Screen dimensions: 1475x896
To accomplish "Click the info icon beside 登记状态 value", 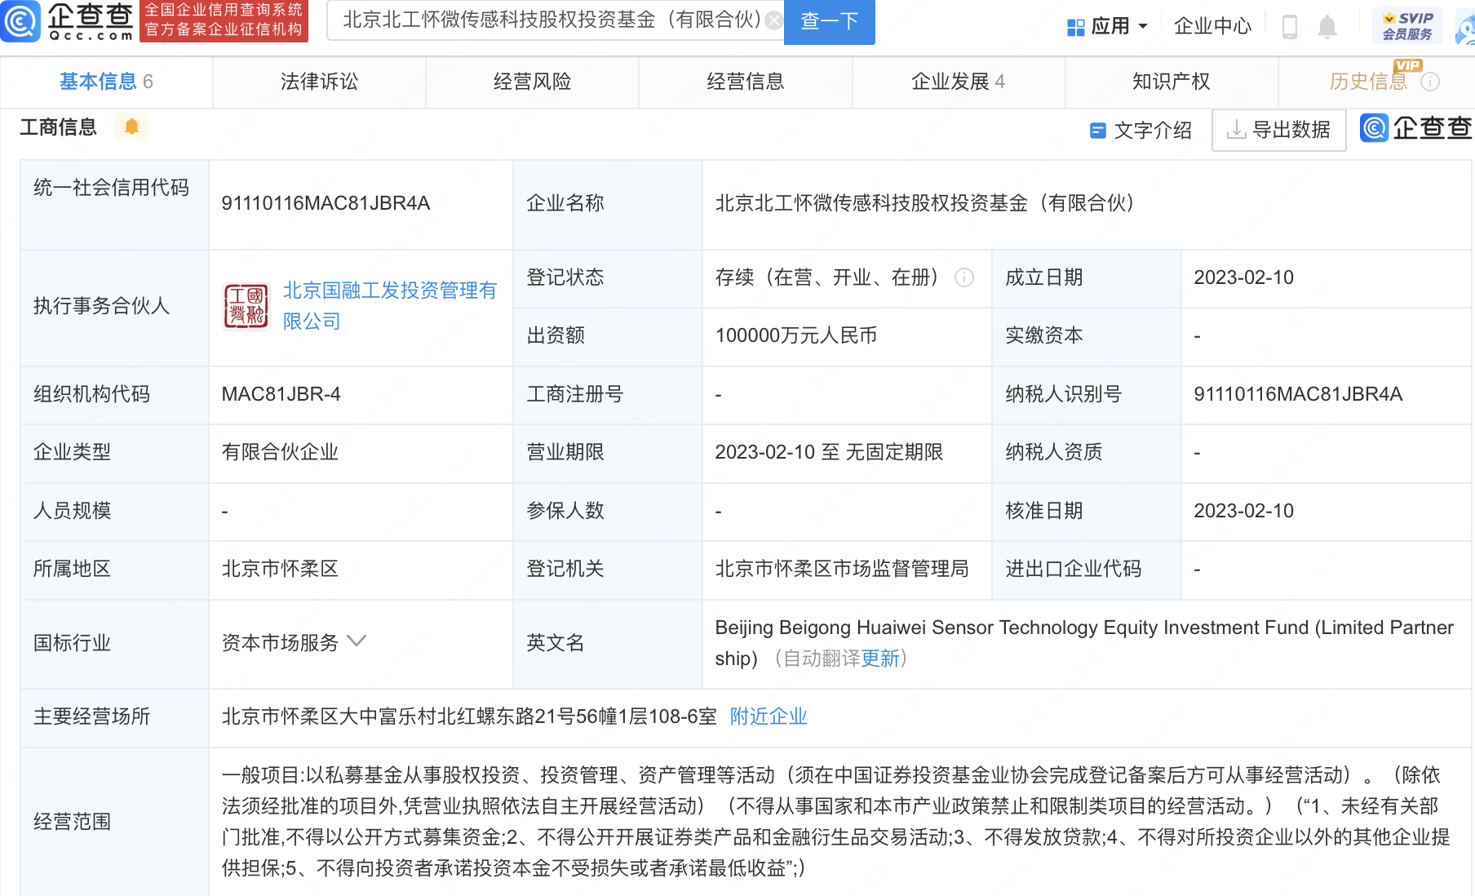I will coord(964,278).
